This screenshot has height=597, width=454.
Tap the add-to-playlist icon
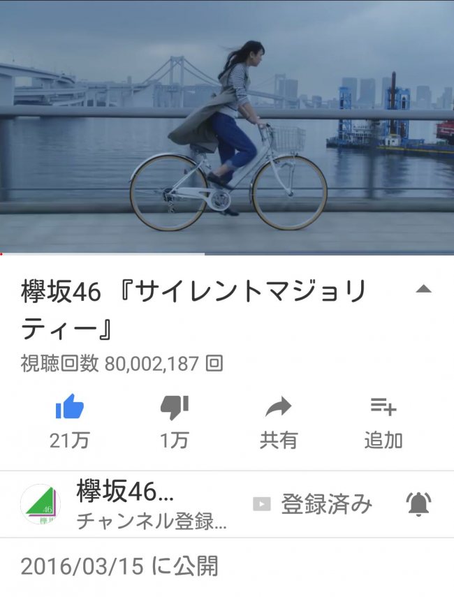pos(383,406)
